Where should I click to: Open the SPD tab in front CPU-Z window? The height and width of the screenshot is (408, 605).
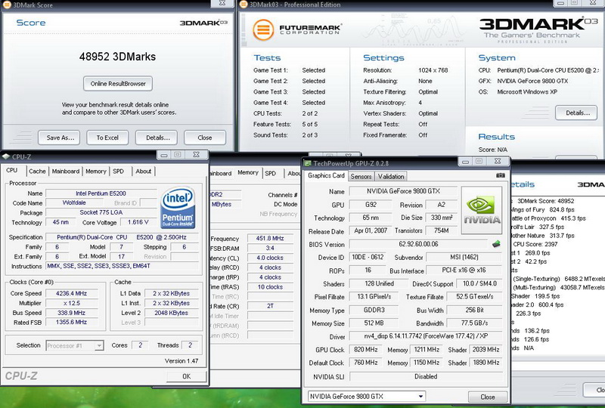118,172
